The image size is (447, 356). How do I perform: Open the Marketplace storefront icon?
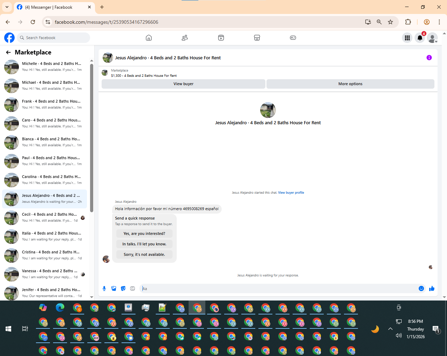tap(257, 38)
